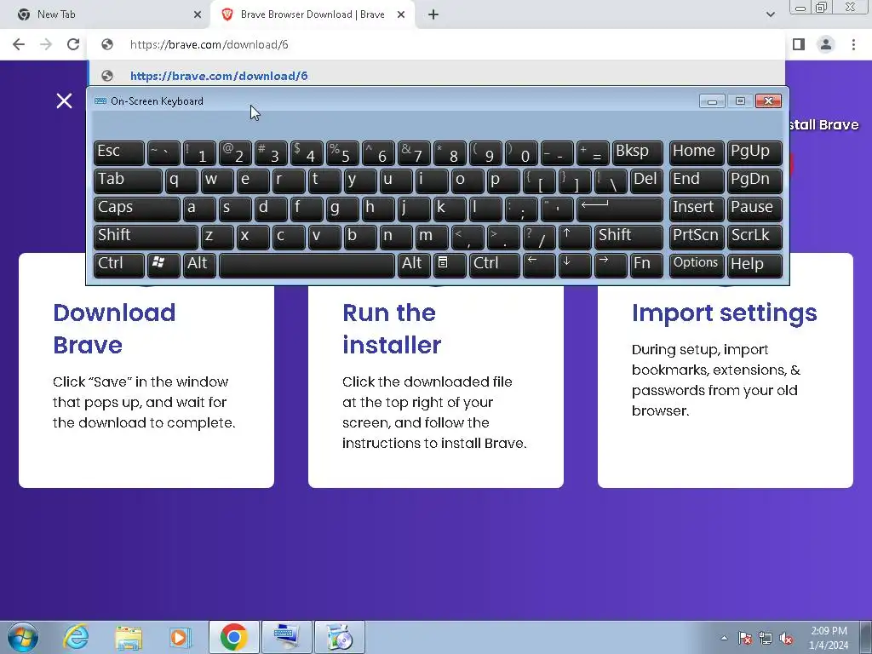Click the Windows logo key on keyboard
Screen dimensions: 872x654
(163, 264)
